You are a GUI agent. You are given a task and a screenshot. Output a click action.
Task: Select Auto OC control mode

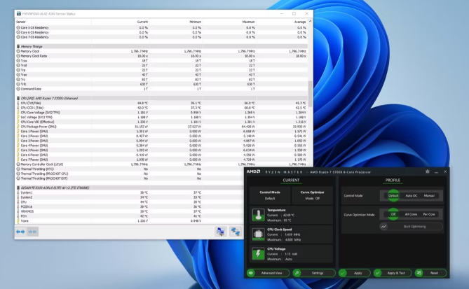(x=412, y=195)
